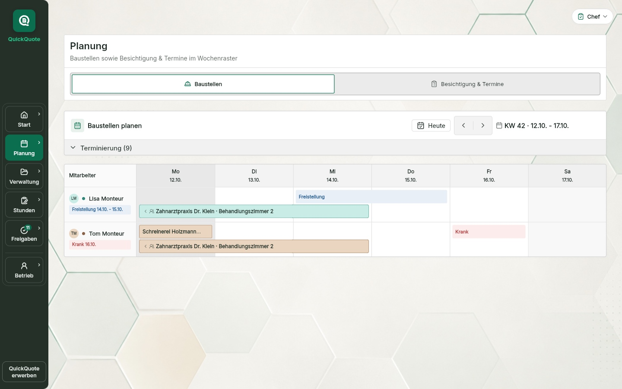
Task: Click calendar icon next to KW 42
Action: tap(499, 126)
